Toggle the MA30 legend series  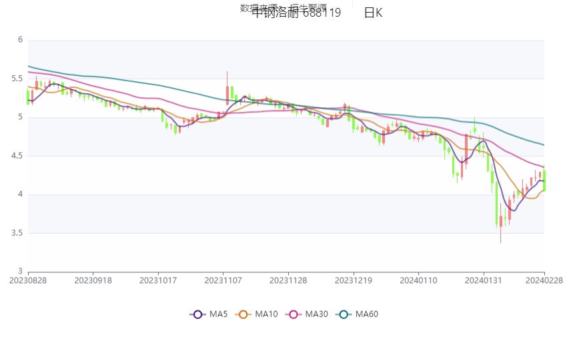tap(307, 314)
